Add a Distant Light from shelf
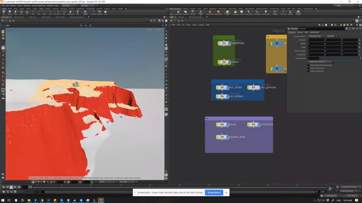The image size is (362, 203). pos(218,12)
